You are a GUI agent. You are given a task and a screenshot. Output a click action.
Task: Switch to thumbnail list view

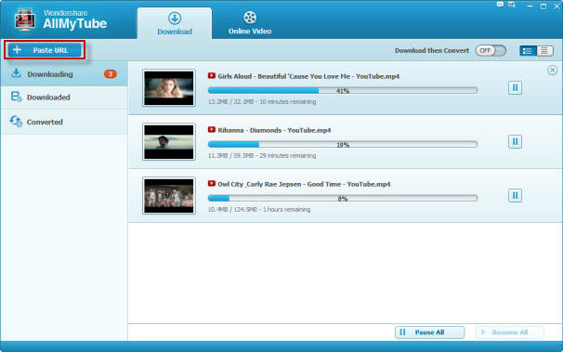[x=528, y=51]
